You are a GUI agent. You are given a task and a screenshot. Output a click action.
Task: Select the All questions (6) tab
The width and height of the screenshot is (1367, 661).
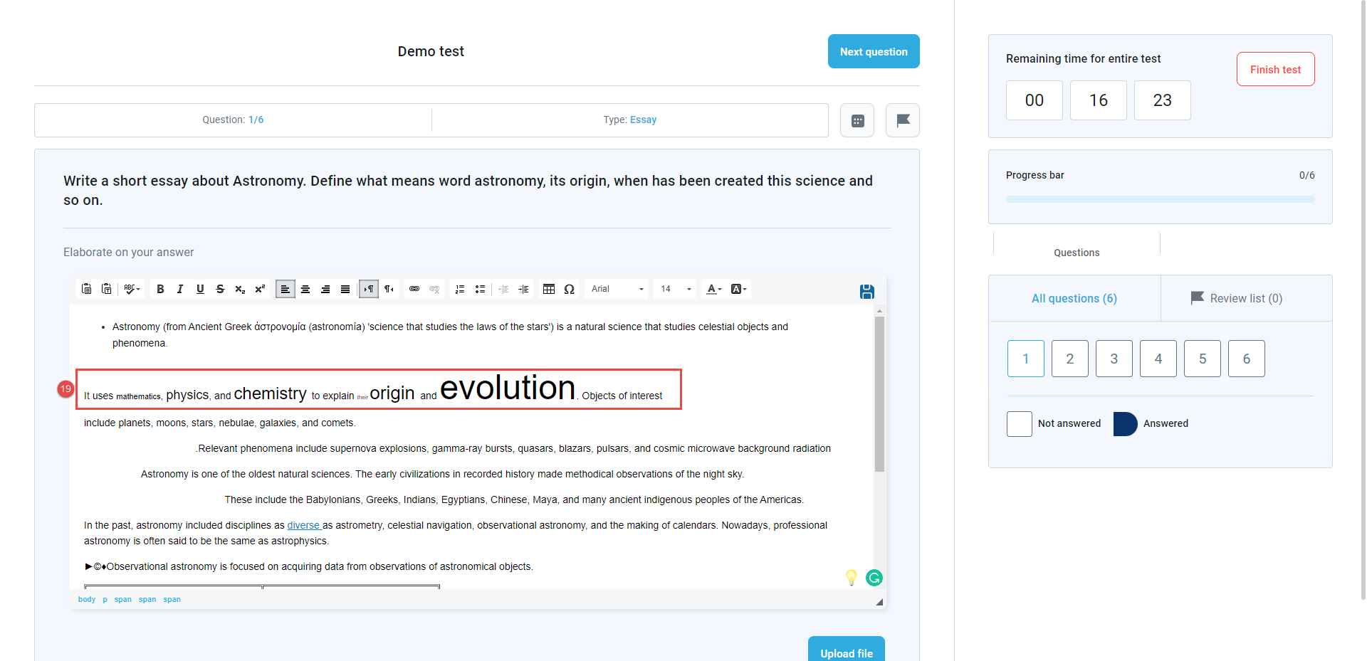pos(1074,298)
